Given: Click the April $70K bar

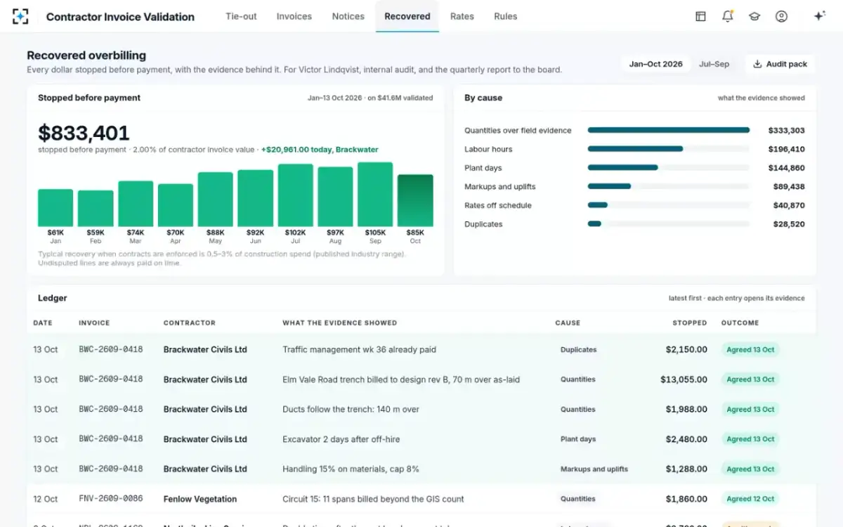Looking at the screenshot, I should [x=176, y=205].
